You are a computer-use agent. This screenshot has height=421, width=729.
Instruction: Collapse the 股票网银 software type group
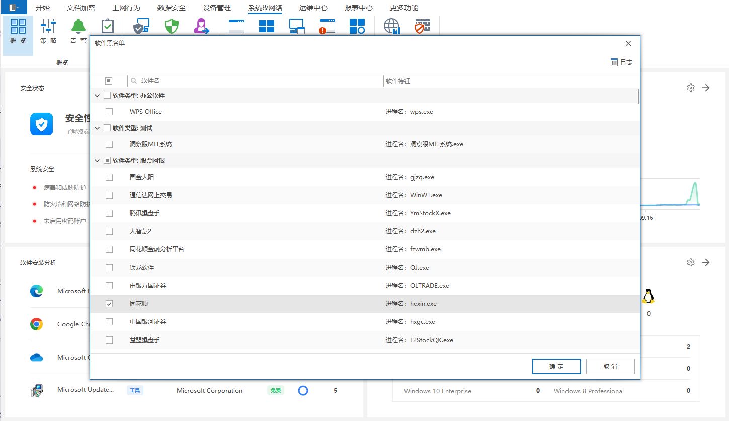coord(97,160)
